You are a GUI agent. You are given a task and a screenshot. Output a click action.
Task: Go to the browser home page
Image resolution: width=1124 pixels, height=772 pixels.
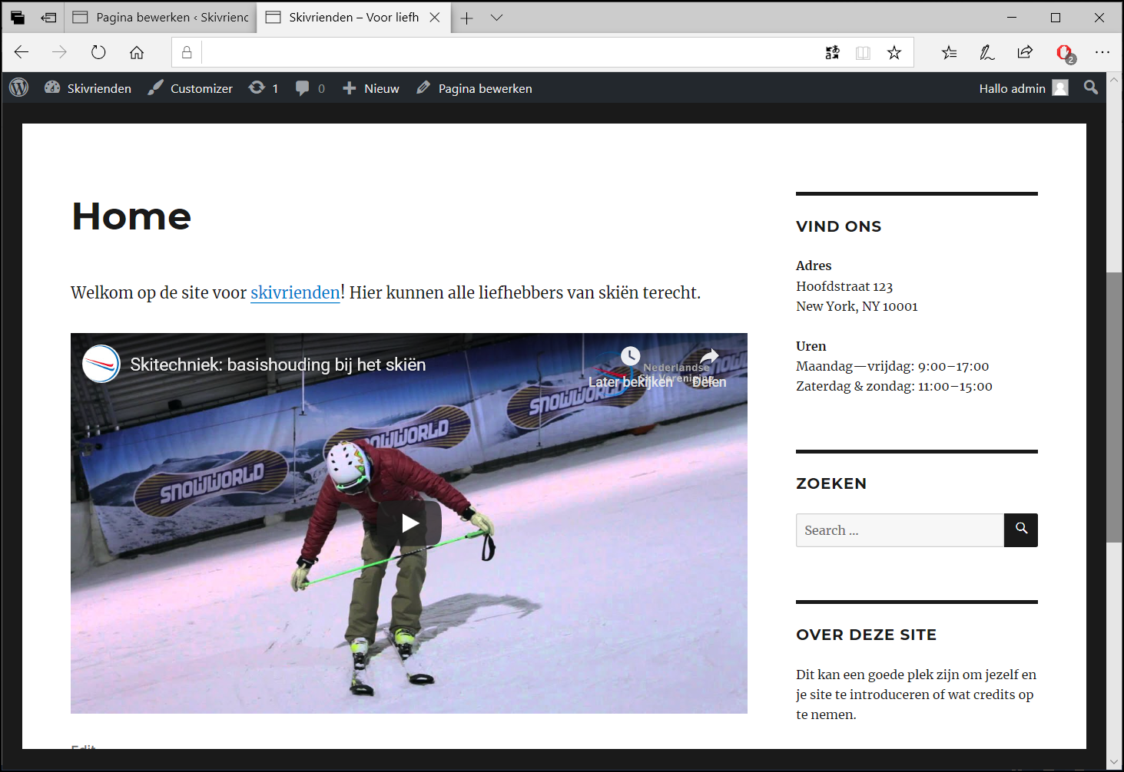point(137,52)
